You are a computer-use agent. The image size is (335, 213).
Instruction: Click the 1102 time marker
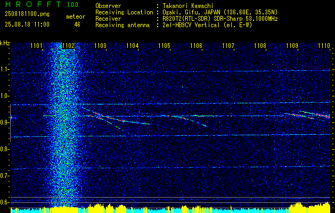tap(68, 45)
